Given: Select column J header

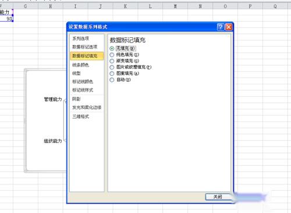Looking at the screenshot, I should click(100, 6).
